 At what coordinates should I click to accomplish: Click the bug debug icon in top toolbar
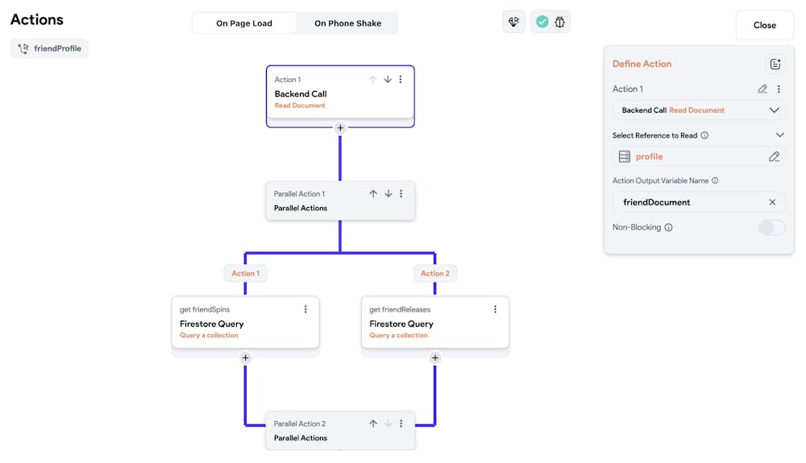click(x=559, y=22)
